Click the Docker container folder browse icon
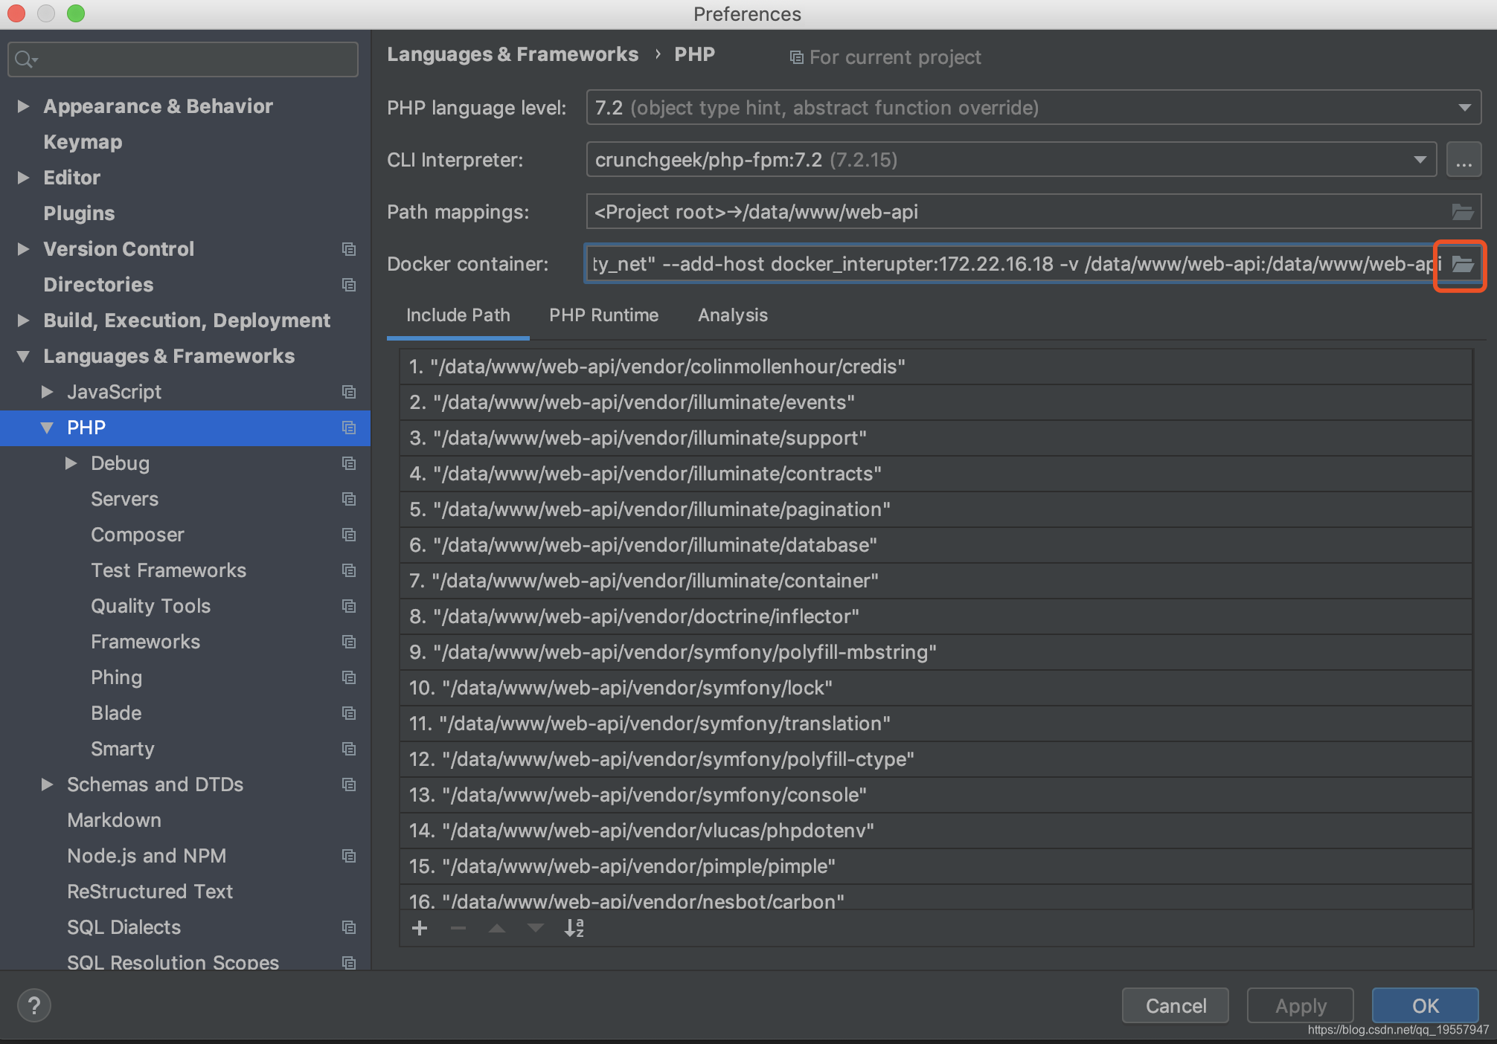This screenshot has height=1044, width=1497. [x=1462, y=264]
